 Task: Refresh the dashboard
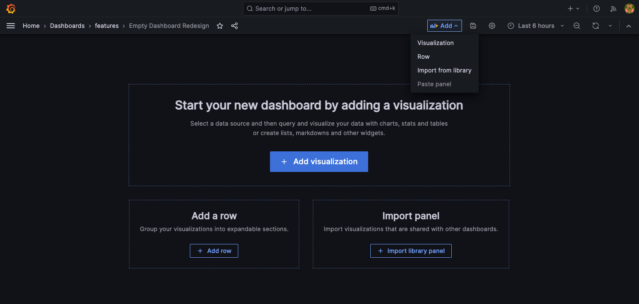[x=595, y=26]
